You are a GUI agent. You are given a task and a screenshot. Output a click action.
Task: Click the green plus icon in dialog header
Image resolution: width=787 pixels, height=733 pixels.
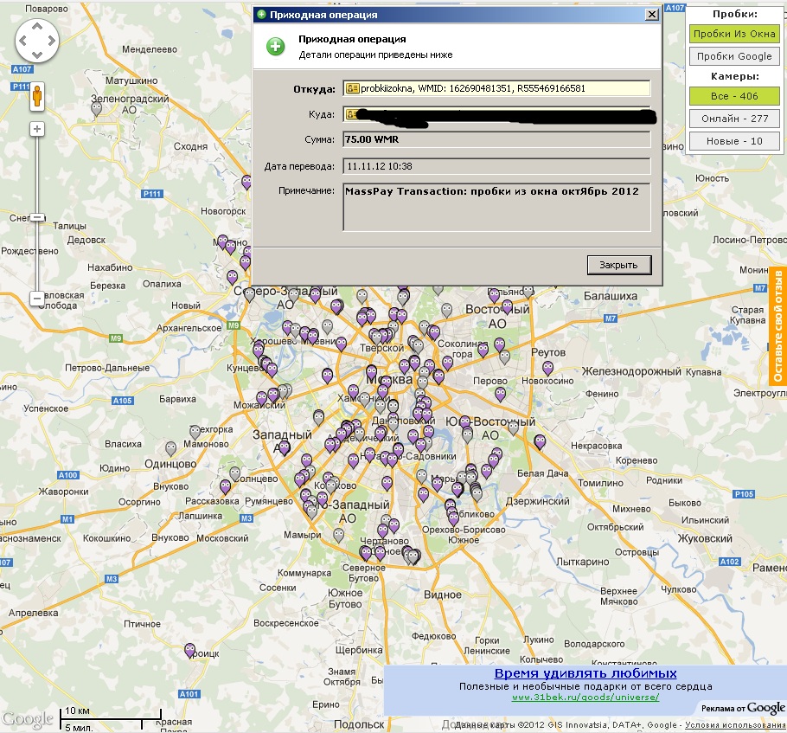point(276,47)
